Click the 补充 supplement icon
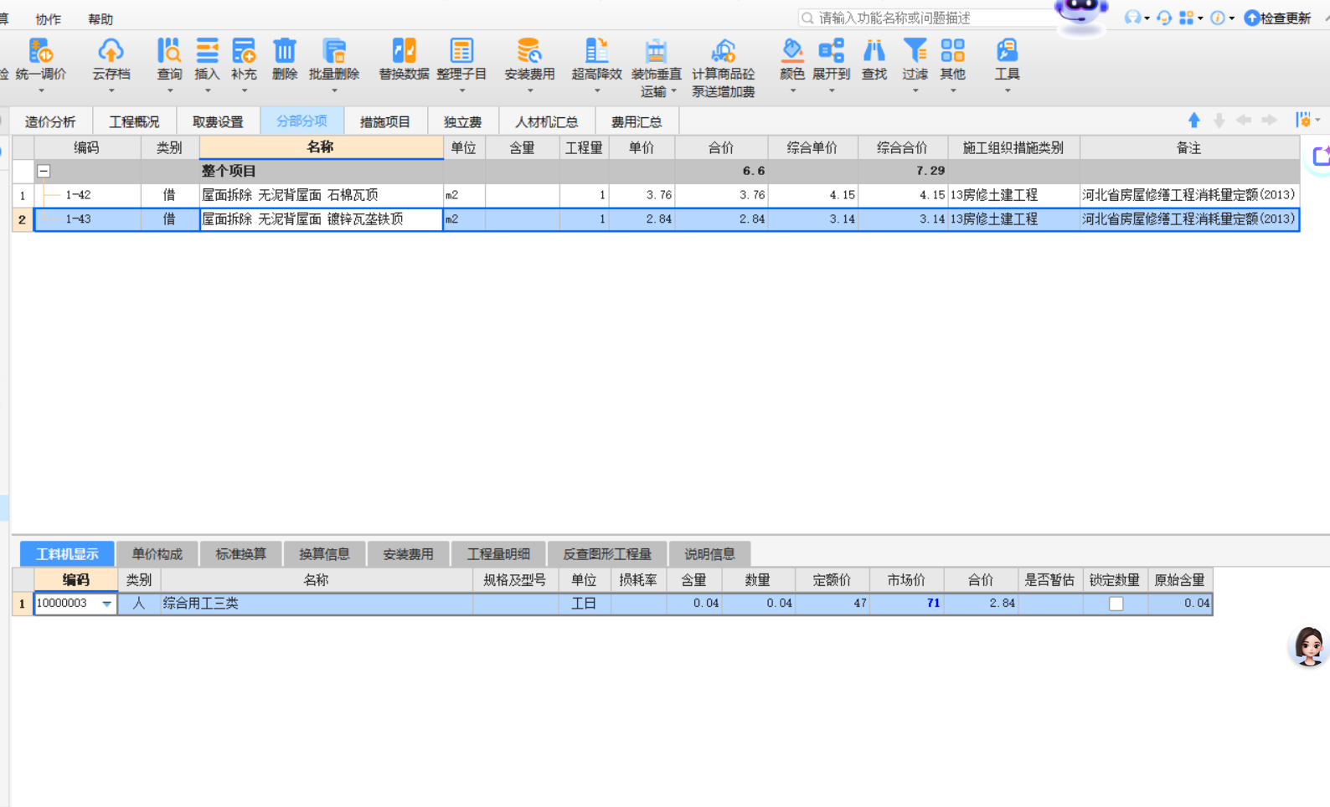The width and height of the screenshot is (1330, 807). point(244,51)
